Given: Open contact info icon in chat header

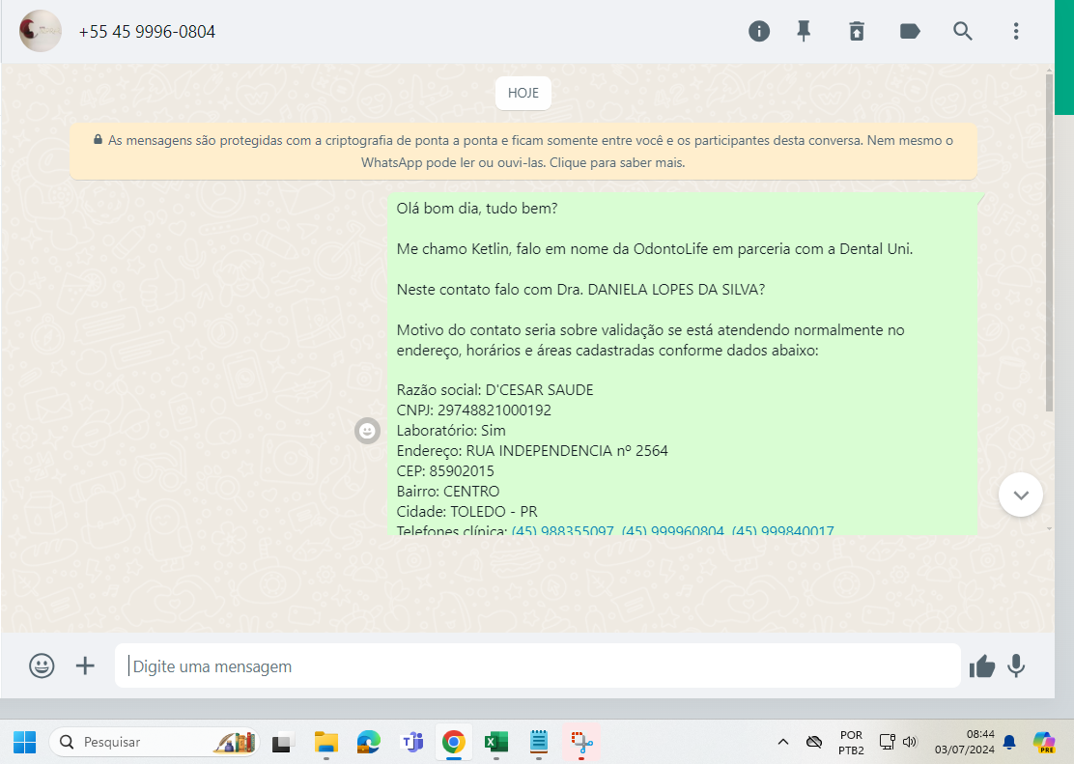Looking at the screenshot, I should (x=759, y=32).
